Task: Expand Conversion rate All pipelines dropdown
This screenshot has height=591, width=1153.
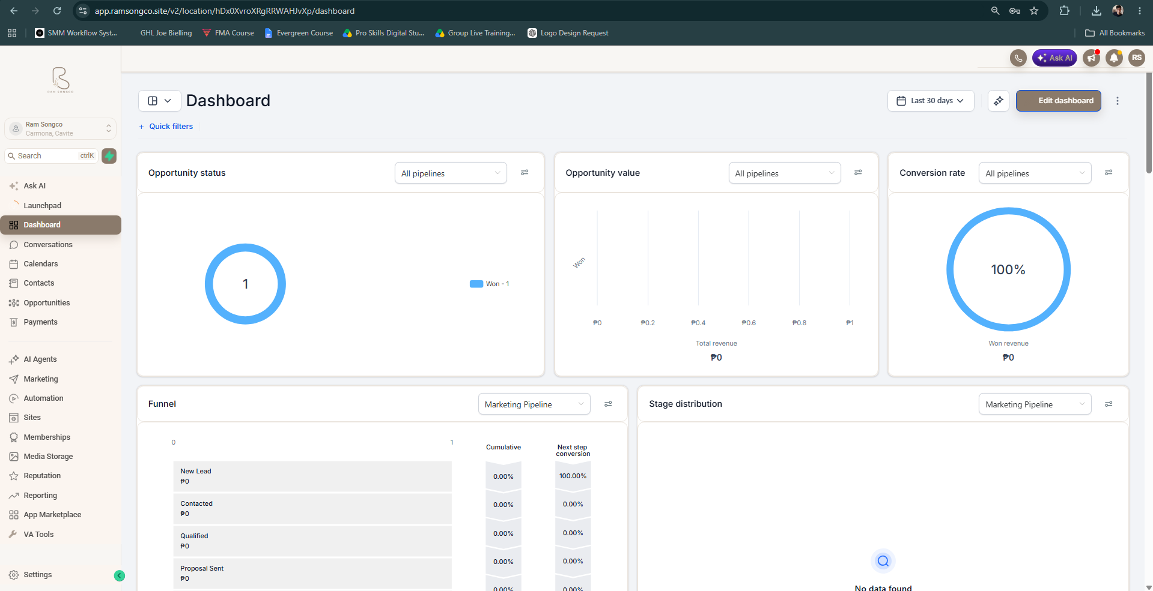Action: [x=1035, y=173]
